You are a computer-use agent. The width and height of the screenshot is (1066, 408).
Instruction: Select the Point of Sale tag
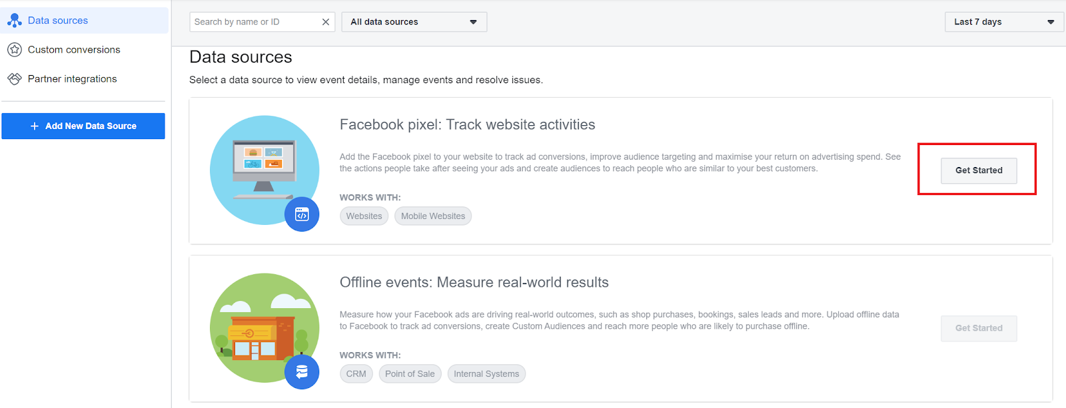pyautogui.click(x=410, y=374)
